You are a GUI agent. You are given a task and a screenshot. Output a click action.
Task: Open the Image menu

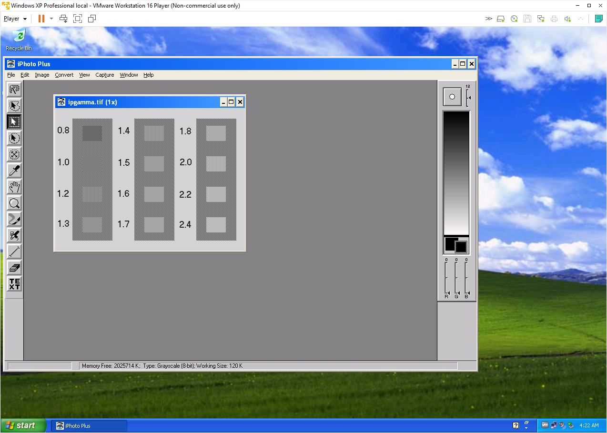click(x=42, y=75)
